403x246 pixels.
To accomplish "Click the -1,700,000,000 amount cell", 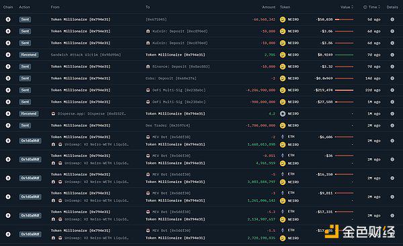I will (x=261, y=125).
